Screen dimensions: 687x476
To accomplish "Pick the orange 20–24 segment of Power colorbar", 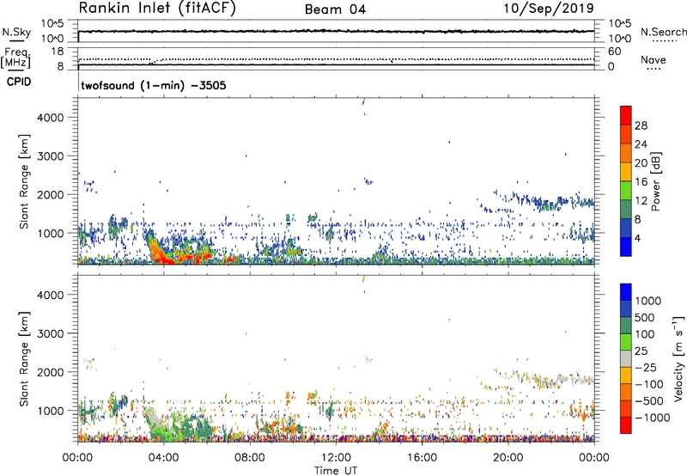I will [626, 154].
